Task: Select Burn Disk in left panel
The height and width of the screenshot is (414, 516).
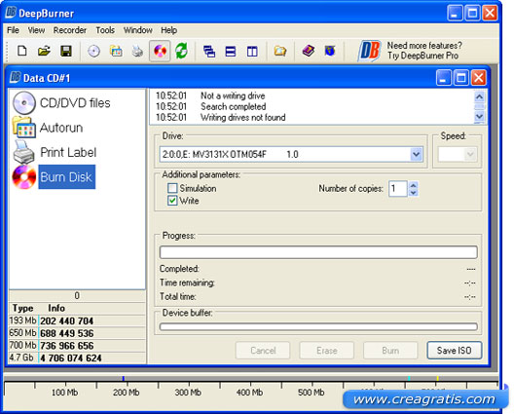Action: [54, 177]
